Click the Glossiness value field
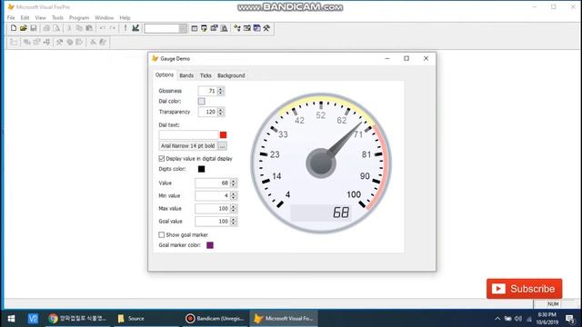Screen dimensions: 582x327 tap(207, 91)
